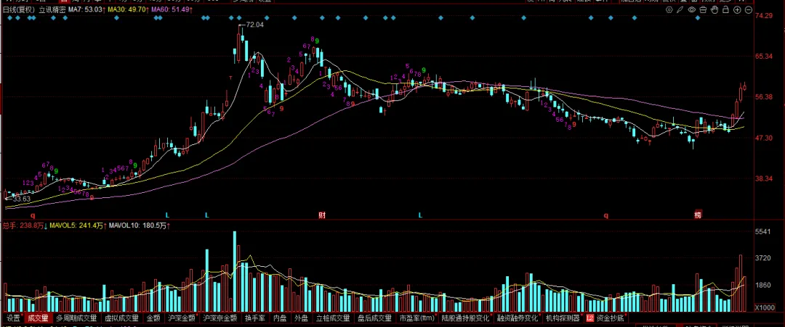Toggle the padlock lock icon
The width and height of the screenshot is (785, 327).
coord(726,9)
